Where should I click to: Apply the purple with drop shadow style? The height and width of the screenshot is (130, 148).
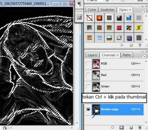click(x=129, y=38)
